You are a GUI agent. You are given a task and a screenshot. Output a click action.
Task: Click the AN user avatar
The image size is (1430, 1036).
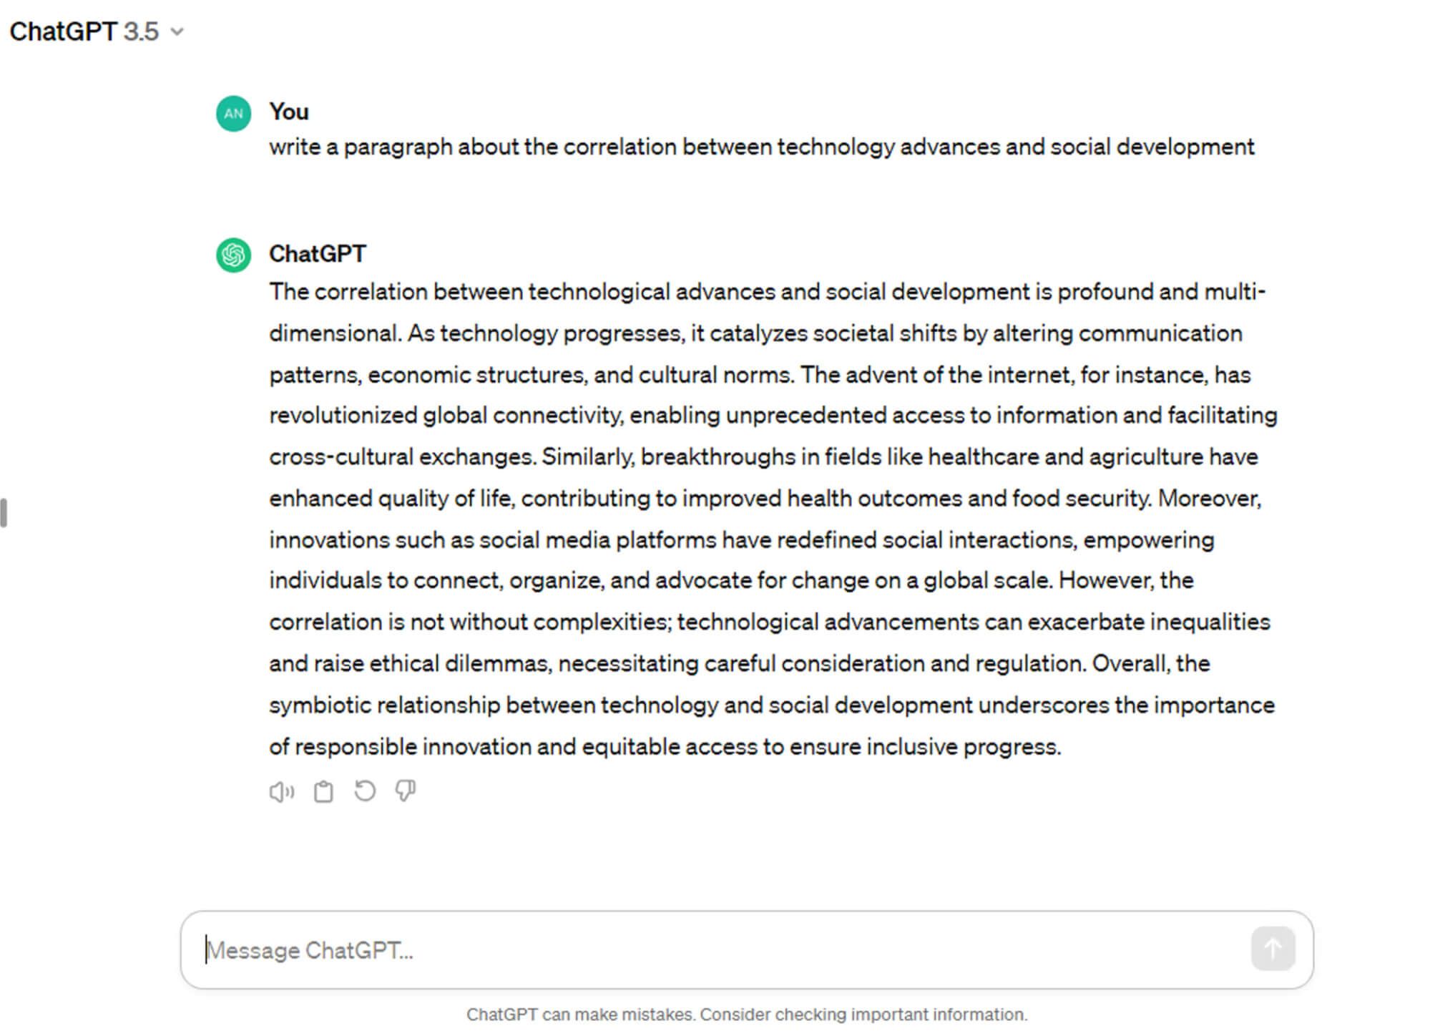(234, 114)
